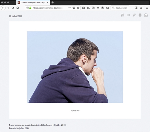Reload the current page
This screenshot has width=150, height=132.
(x=13, y=8)
